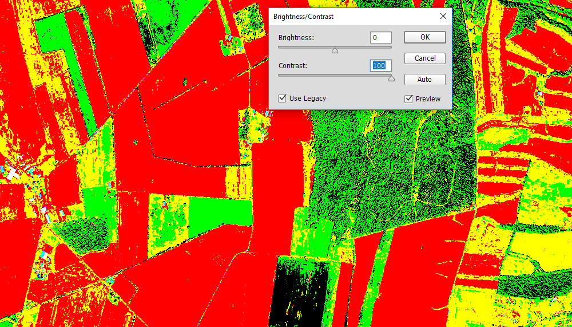The image size is (572, 327).
Task: Click the Contrast label text
Action: tap(293, 66)
